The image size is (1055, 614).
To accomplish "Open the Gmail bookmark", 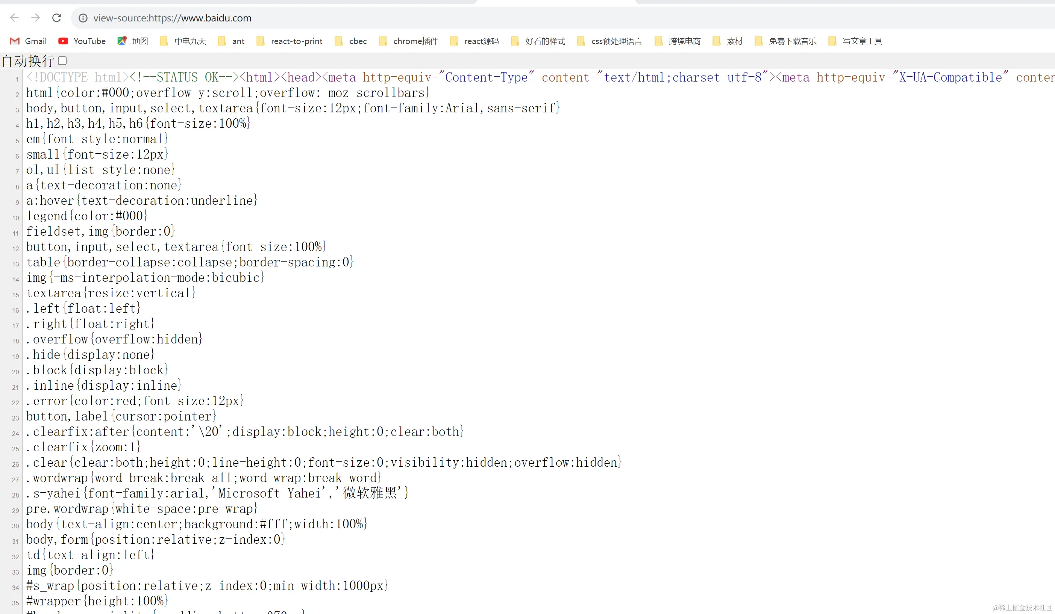I will tap(28, 41).
